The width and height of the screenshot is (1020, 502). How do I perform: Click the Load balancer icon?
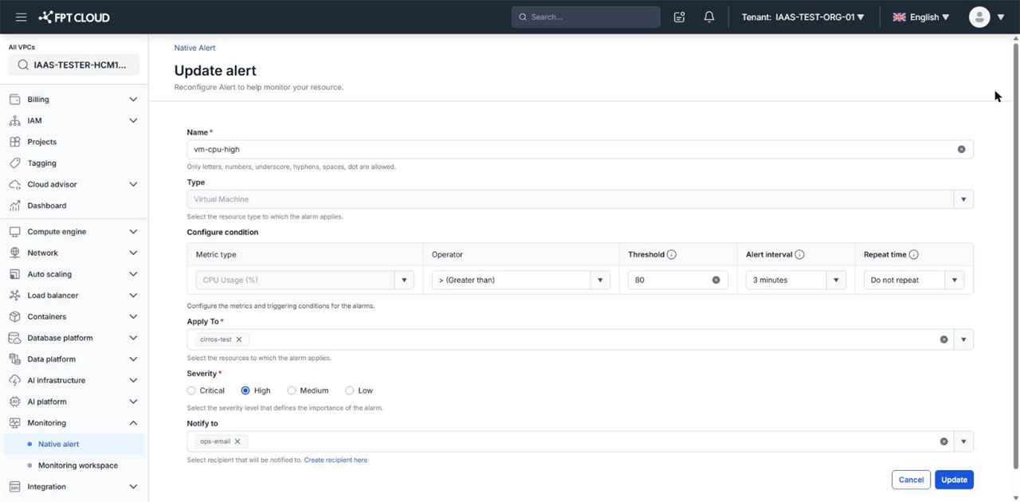click(14, 296)
